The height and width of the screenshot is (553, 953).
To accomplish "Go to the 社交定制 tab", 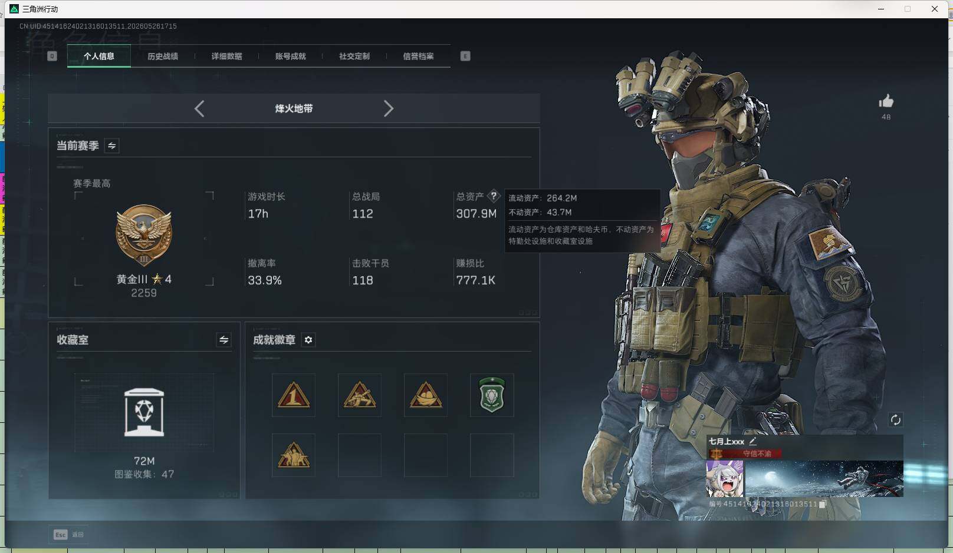I will (x=354, y=57).
